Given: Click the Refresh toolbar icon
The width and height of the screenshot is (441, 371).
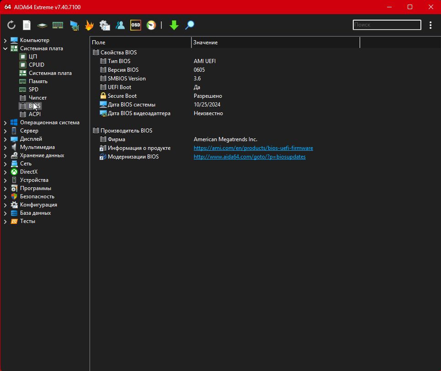Looking at the screenshot, I should pyautogui.click(x=11, y=25).
